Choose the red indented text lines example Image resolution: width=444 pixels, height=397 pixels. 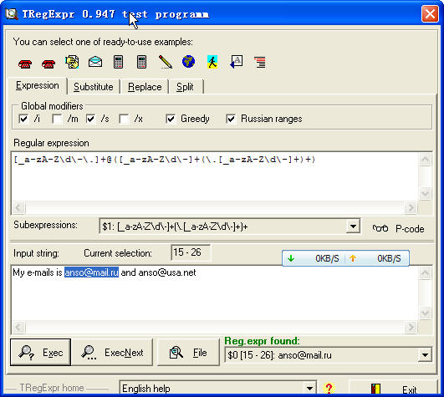[260, 62]
